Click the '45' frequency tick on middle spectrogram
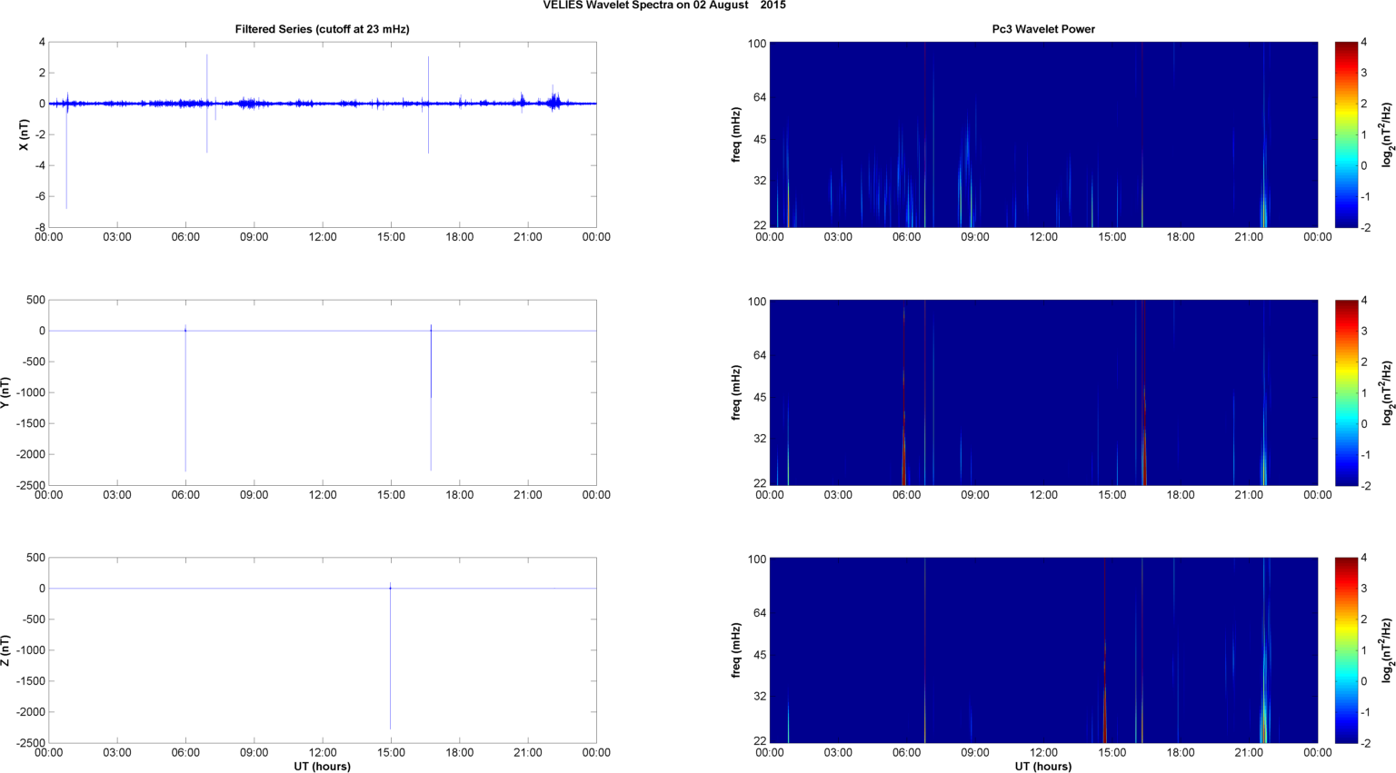 click(x=760, y=397)
